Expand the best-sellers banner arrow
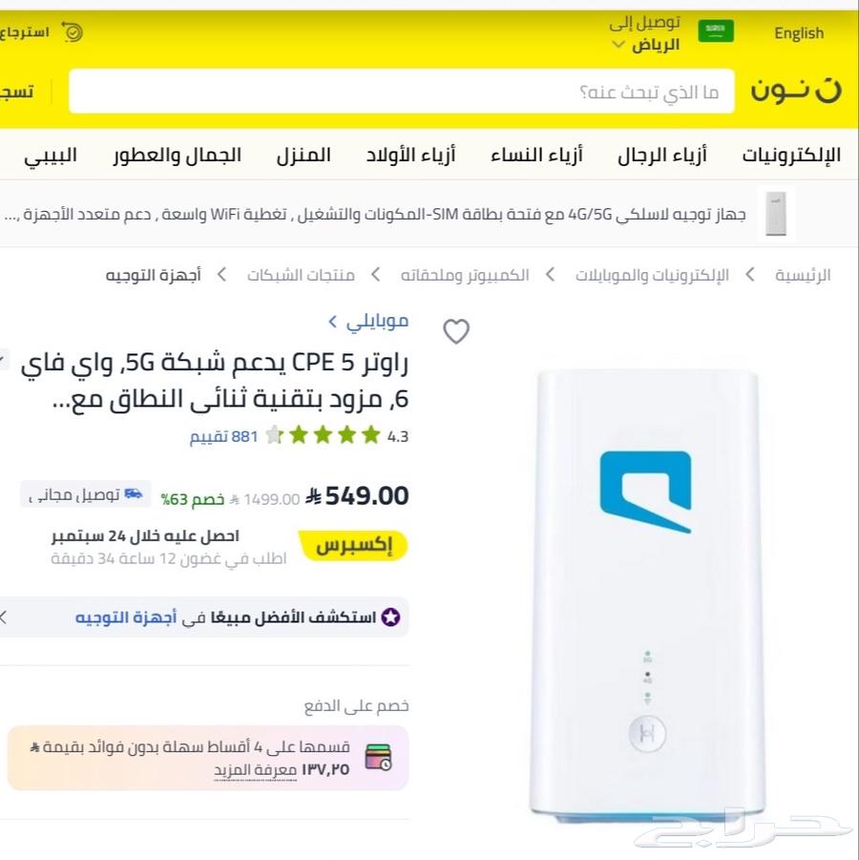The width and height of the screenshot is (859, 860). click(3, 617)
